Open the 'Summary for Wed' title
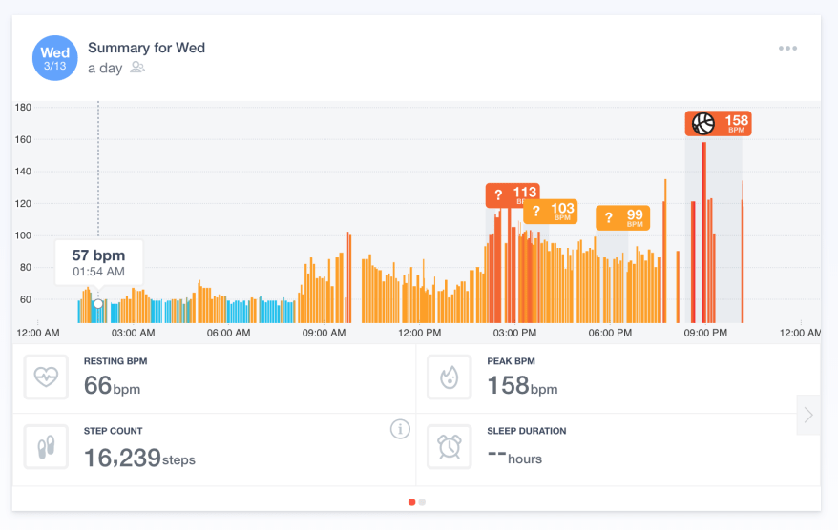 click(x=146, y=48)
